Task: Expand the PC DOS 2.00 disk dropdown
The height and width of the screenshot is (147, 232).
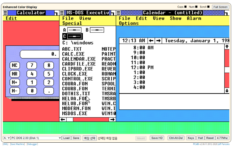Action: pyautogui.click(x=37, y=138)
